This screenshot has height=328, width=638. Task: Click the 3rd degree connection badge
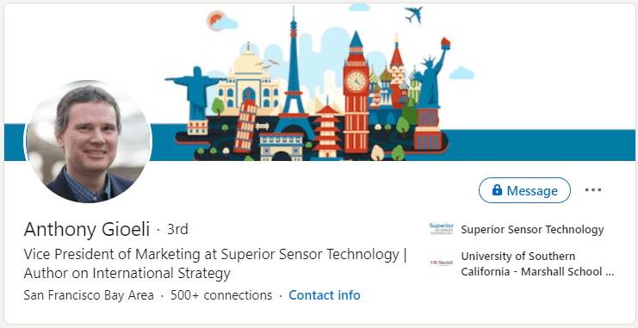pos(178,230)
